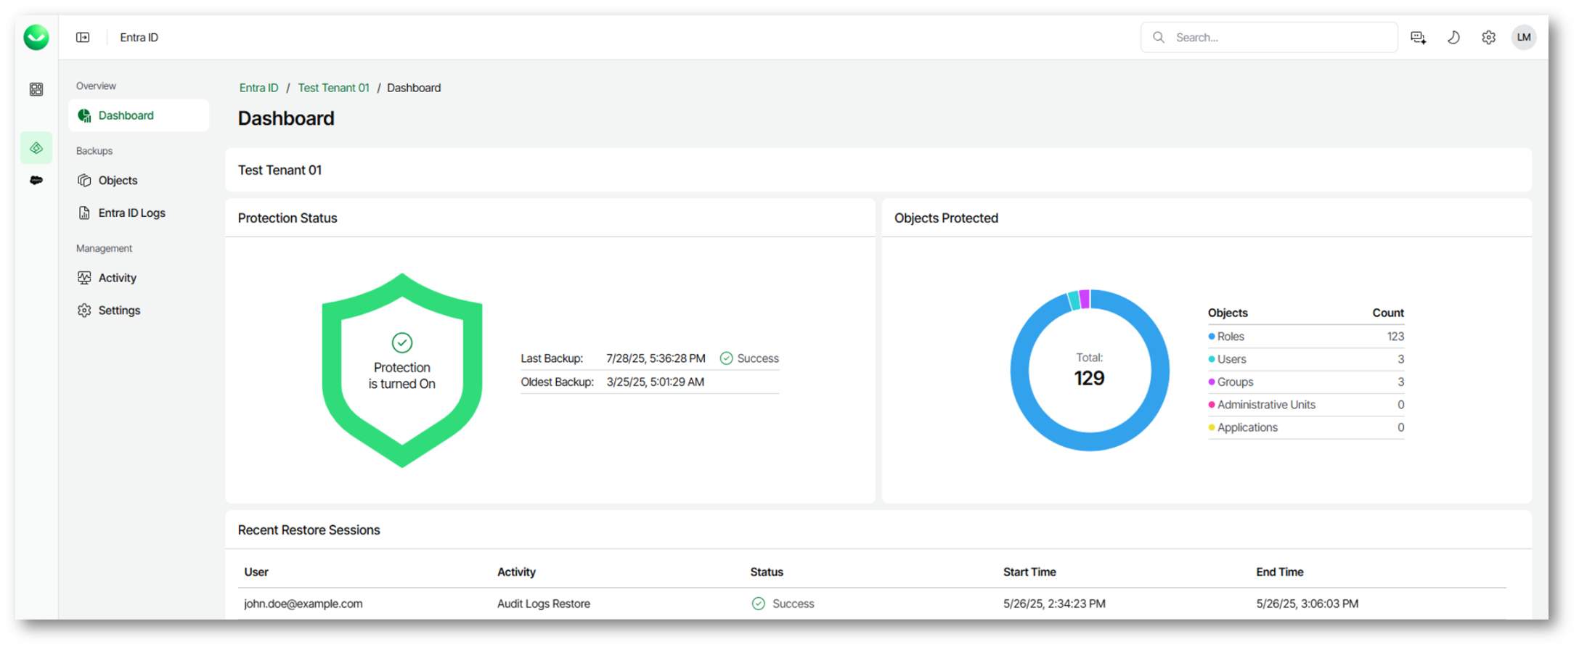Select the john.doe@example.com restore session row

[x=303, y=604]
